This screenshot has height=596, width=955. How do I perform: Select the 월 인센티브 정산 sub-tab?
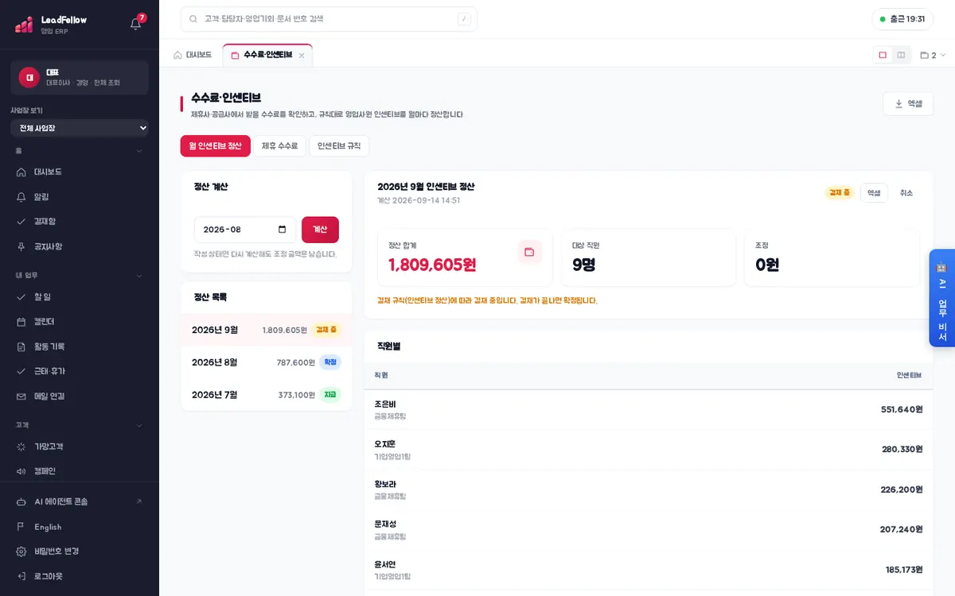click(x=216, y=145)
